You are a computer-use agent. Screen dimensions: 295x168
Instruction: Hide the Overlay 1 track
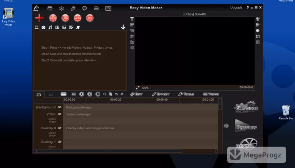60,142
